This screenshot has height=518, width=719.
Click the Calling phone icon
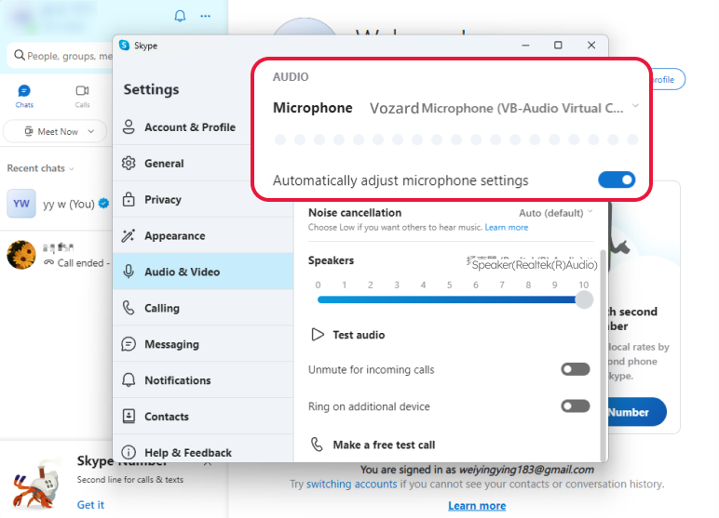pos(129,308)
